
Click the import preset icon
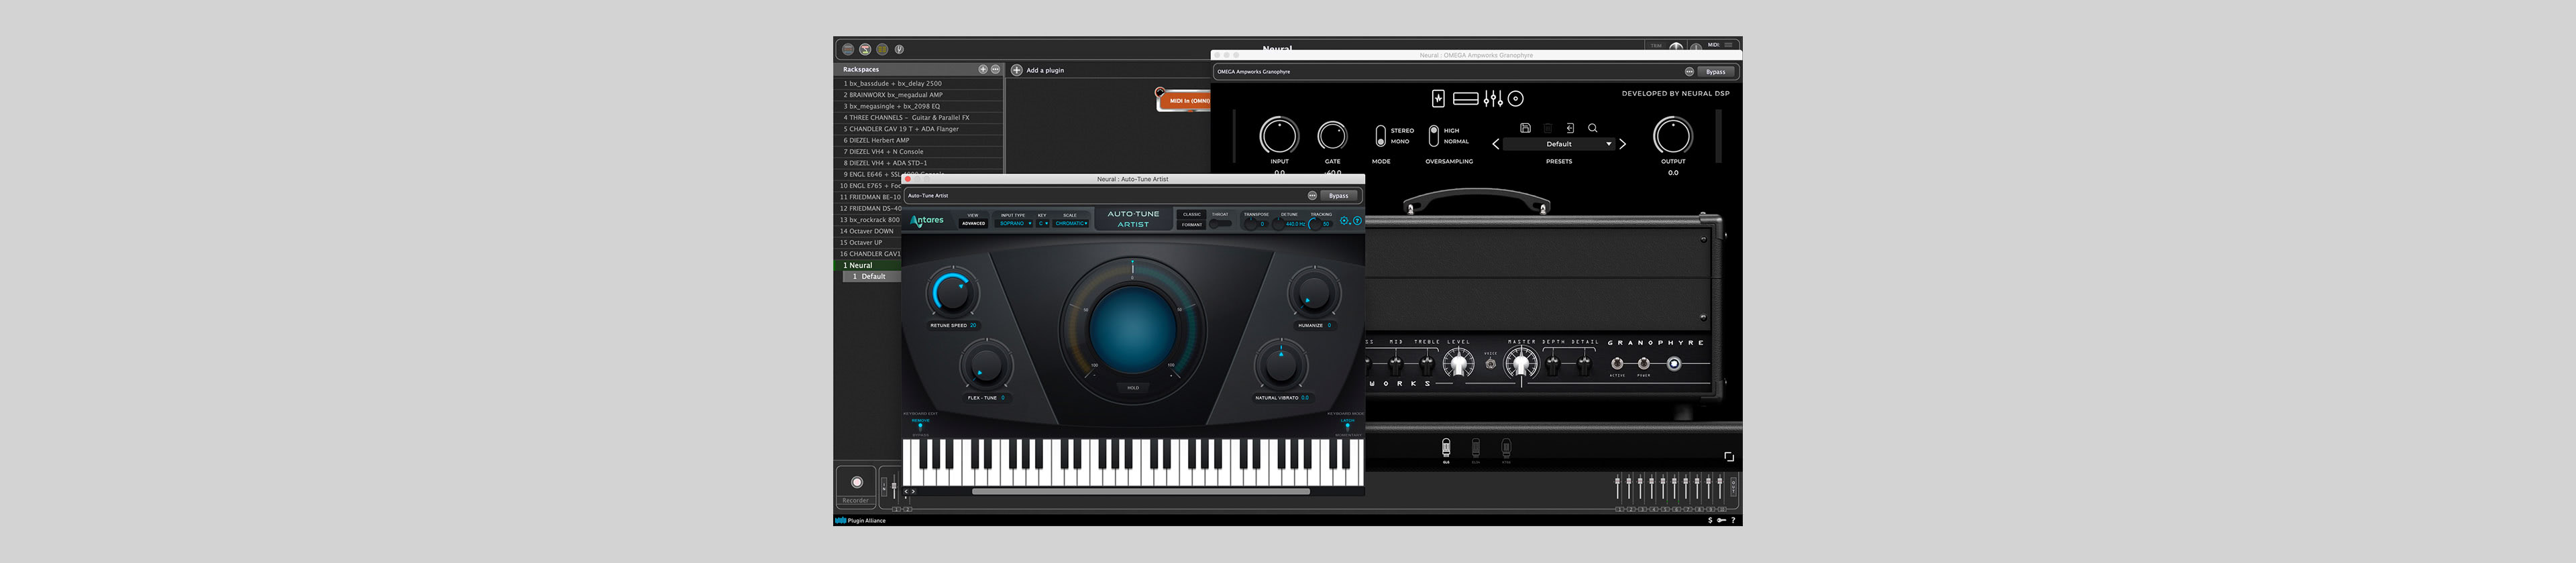[x=1570, y=128]
